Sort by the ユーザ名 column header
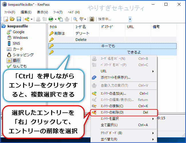The image size is (186, 143). [87, 27]
